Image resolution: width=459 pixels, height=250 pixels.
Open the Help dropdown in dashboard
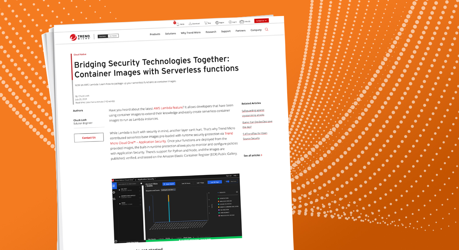pyautogui.click(x=236, y=175)
